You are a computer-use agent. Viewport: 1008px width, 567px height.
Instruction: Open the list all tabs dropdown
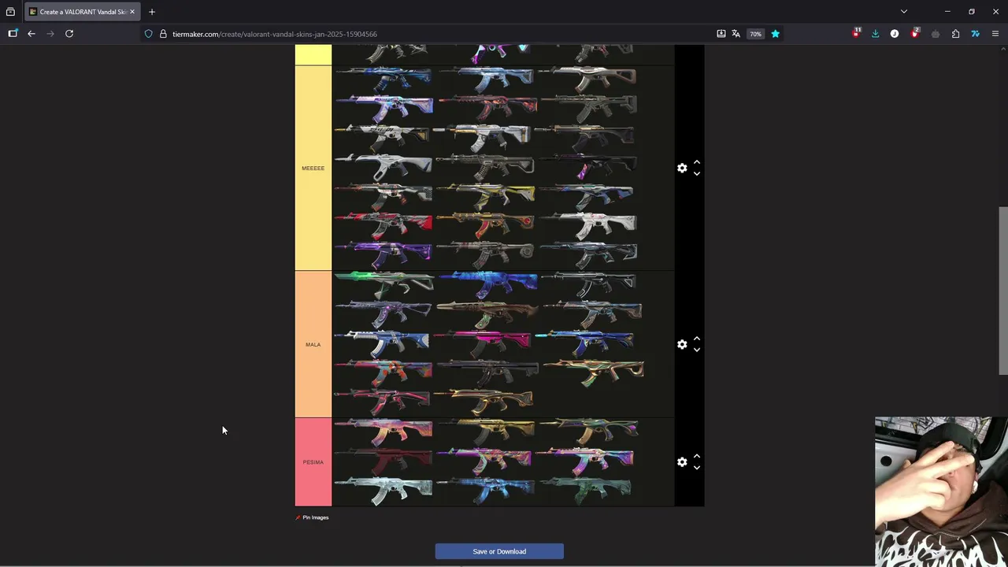(x=904, y=12)
